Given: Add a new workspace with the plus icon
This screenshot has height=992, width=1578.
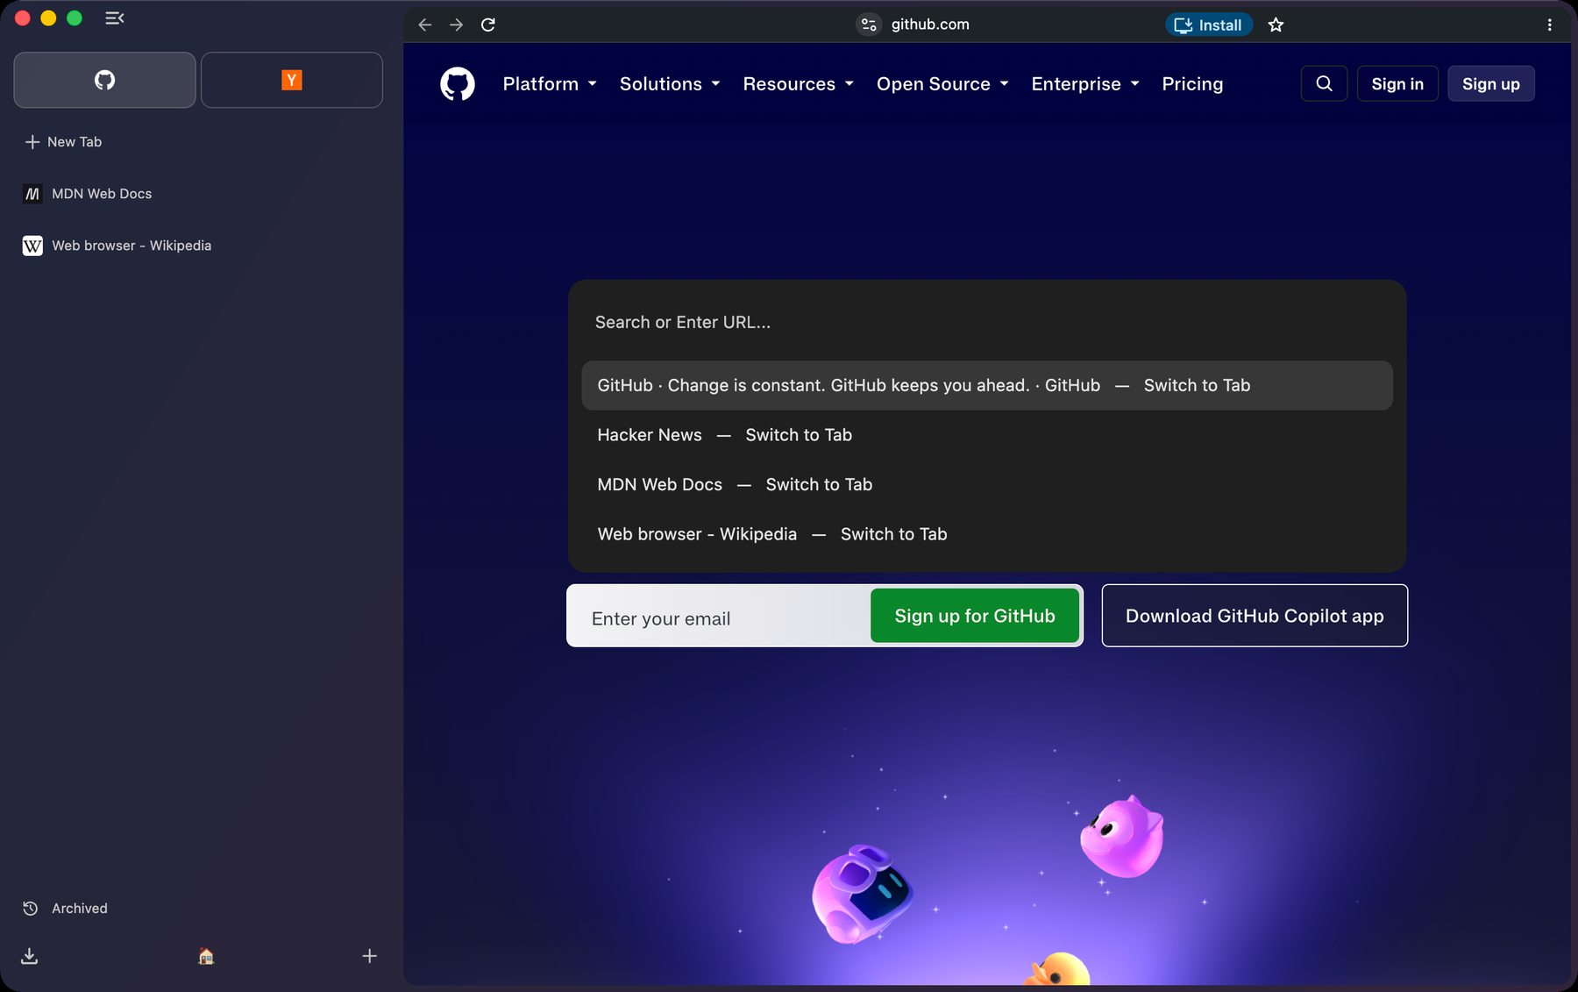Looking at the screenshot, I should click(370, 956).
